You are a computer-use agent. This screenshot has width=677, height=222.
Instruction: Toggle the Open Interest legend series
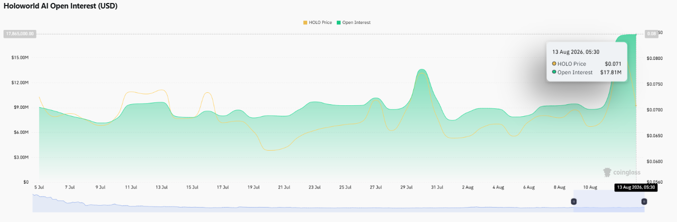(354, 22)
